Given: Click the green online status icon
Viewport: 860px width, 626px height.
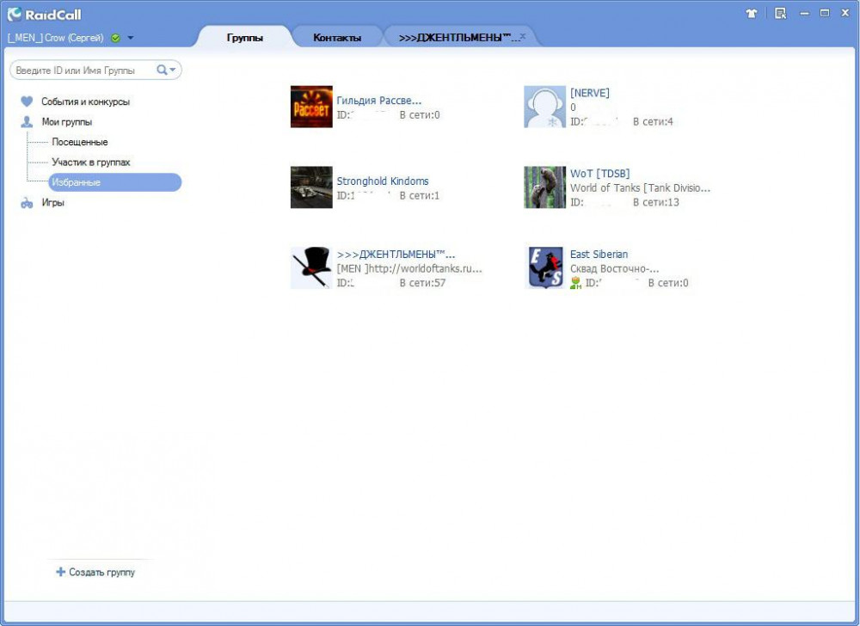Looking at the screenshot, I should [x=115, y=38].
